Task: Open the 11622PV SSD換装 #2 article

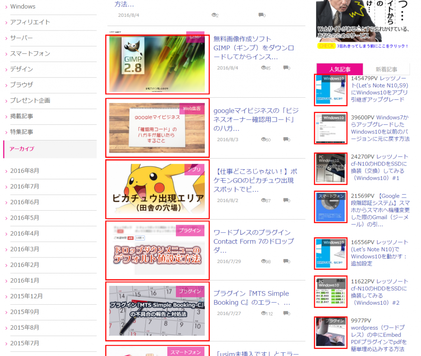Action: (379, 292)
